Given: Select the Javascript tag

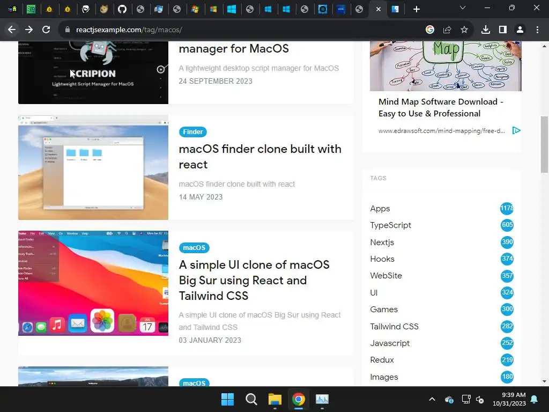Looking at the screenshot, I should 390,343.
